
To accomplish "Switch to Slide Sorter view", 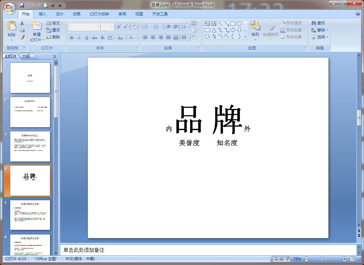I will [x=281, y=259].
